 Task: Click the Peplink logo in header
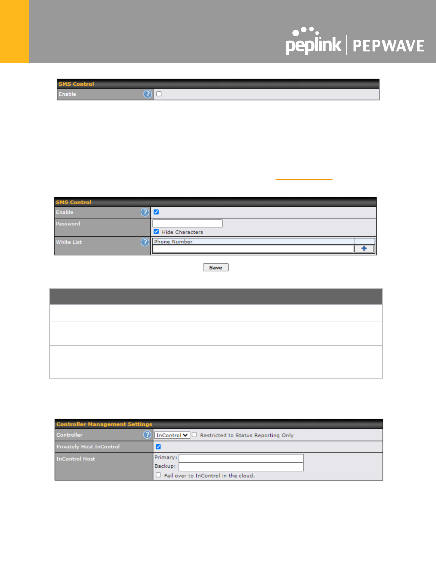314,41
